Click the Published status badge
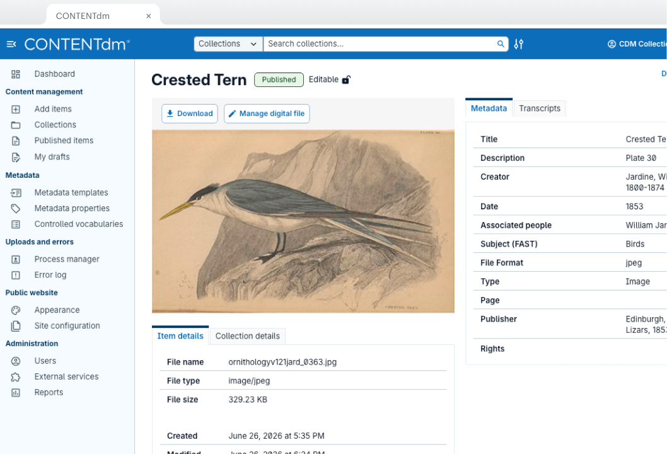 click(x=279, y=79)
